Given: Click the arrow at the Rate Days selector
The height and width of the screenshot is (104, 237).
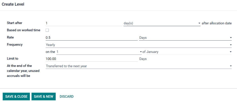Looking at the screenshot, I should [x=231, y=38].
